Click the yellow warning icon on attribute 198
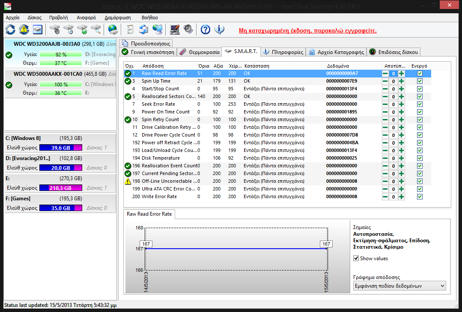The width and height of the screenshot is (462, 312). click(128, 181)
